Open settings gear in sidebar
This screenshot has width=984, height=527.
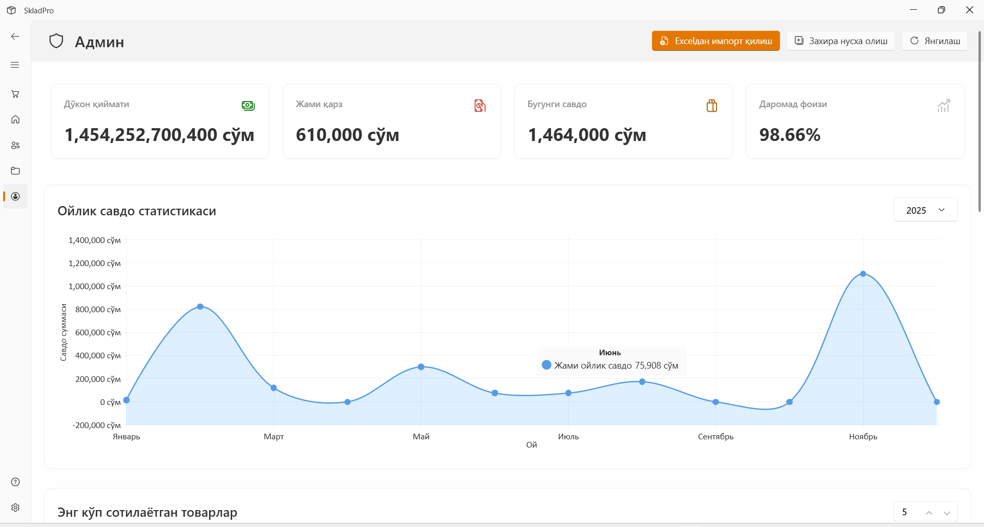[15, 508]
